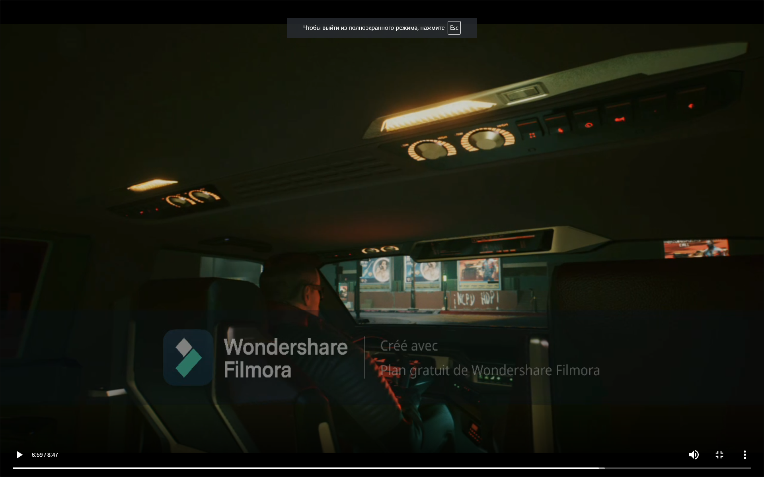
Task: Click the Esc key hint box
Action: point(454,28)
